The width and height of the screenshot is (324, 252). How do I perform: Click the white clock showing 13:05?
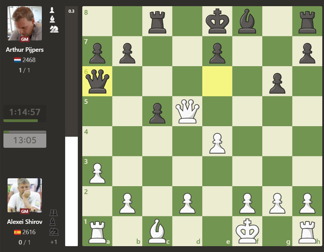click(24, 140)
